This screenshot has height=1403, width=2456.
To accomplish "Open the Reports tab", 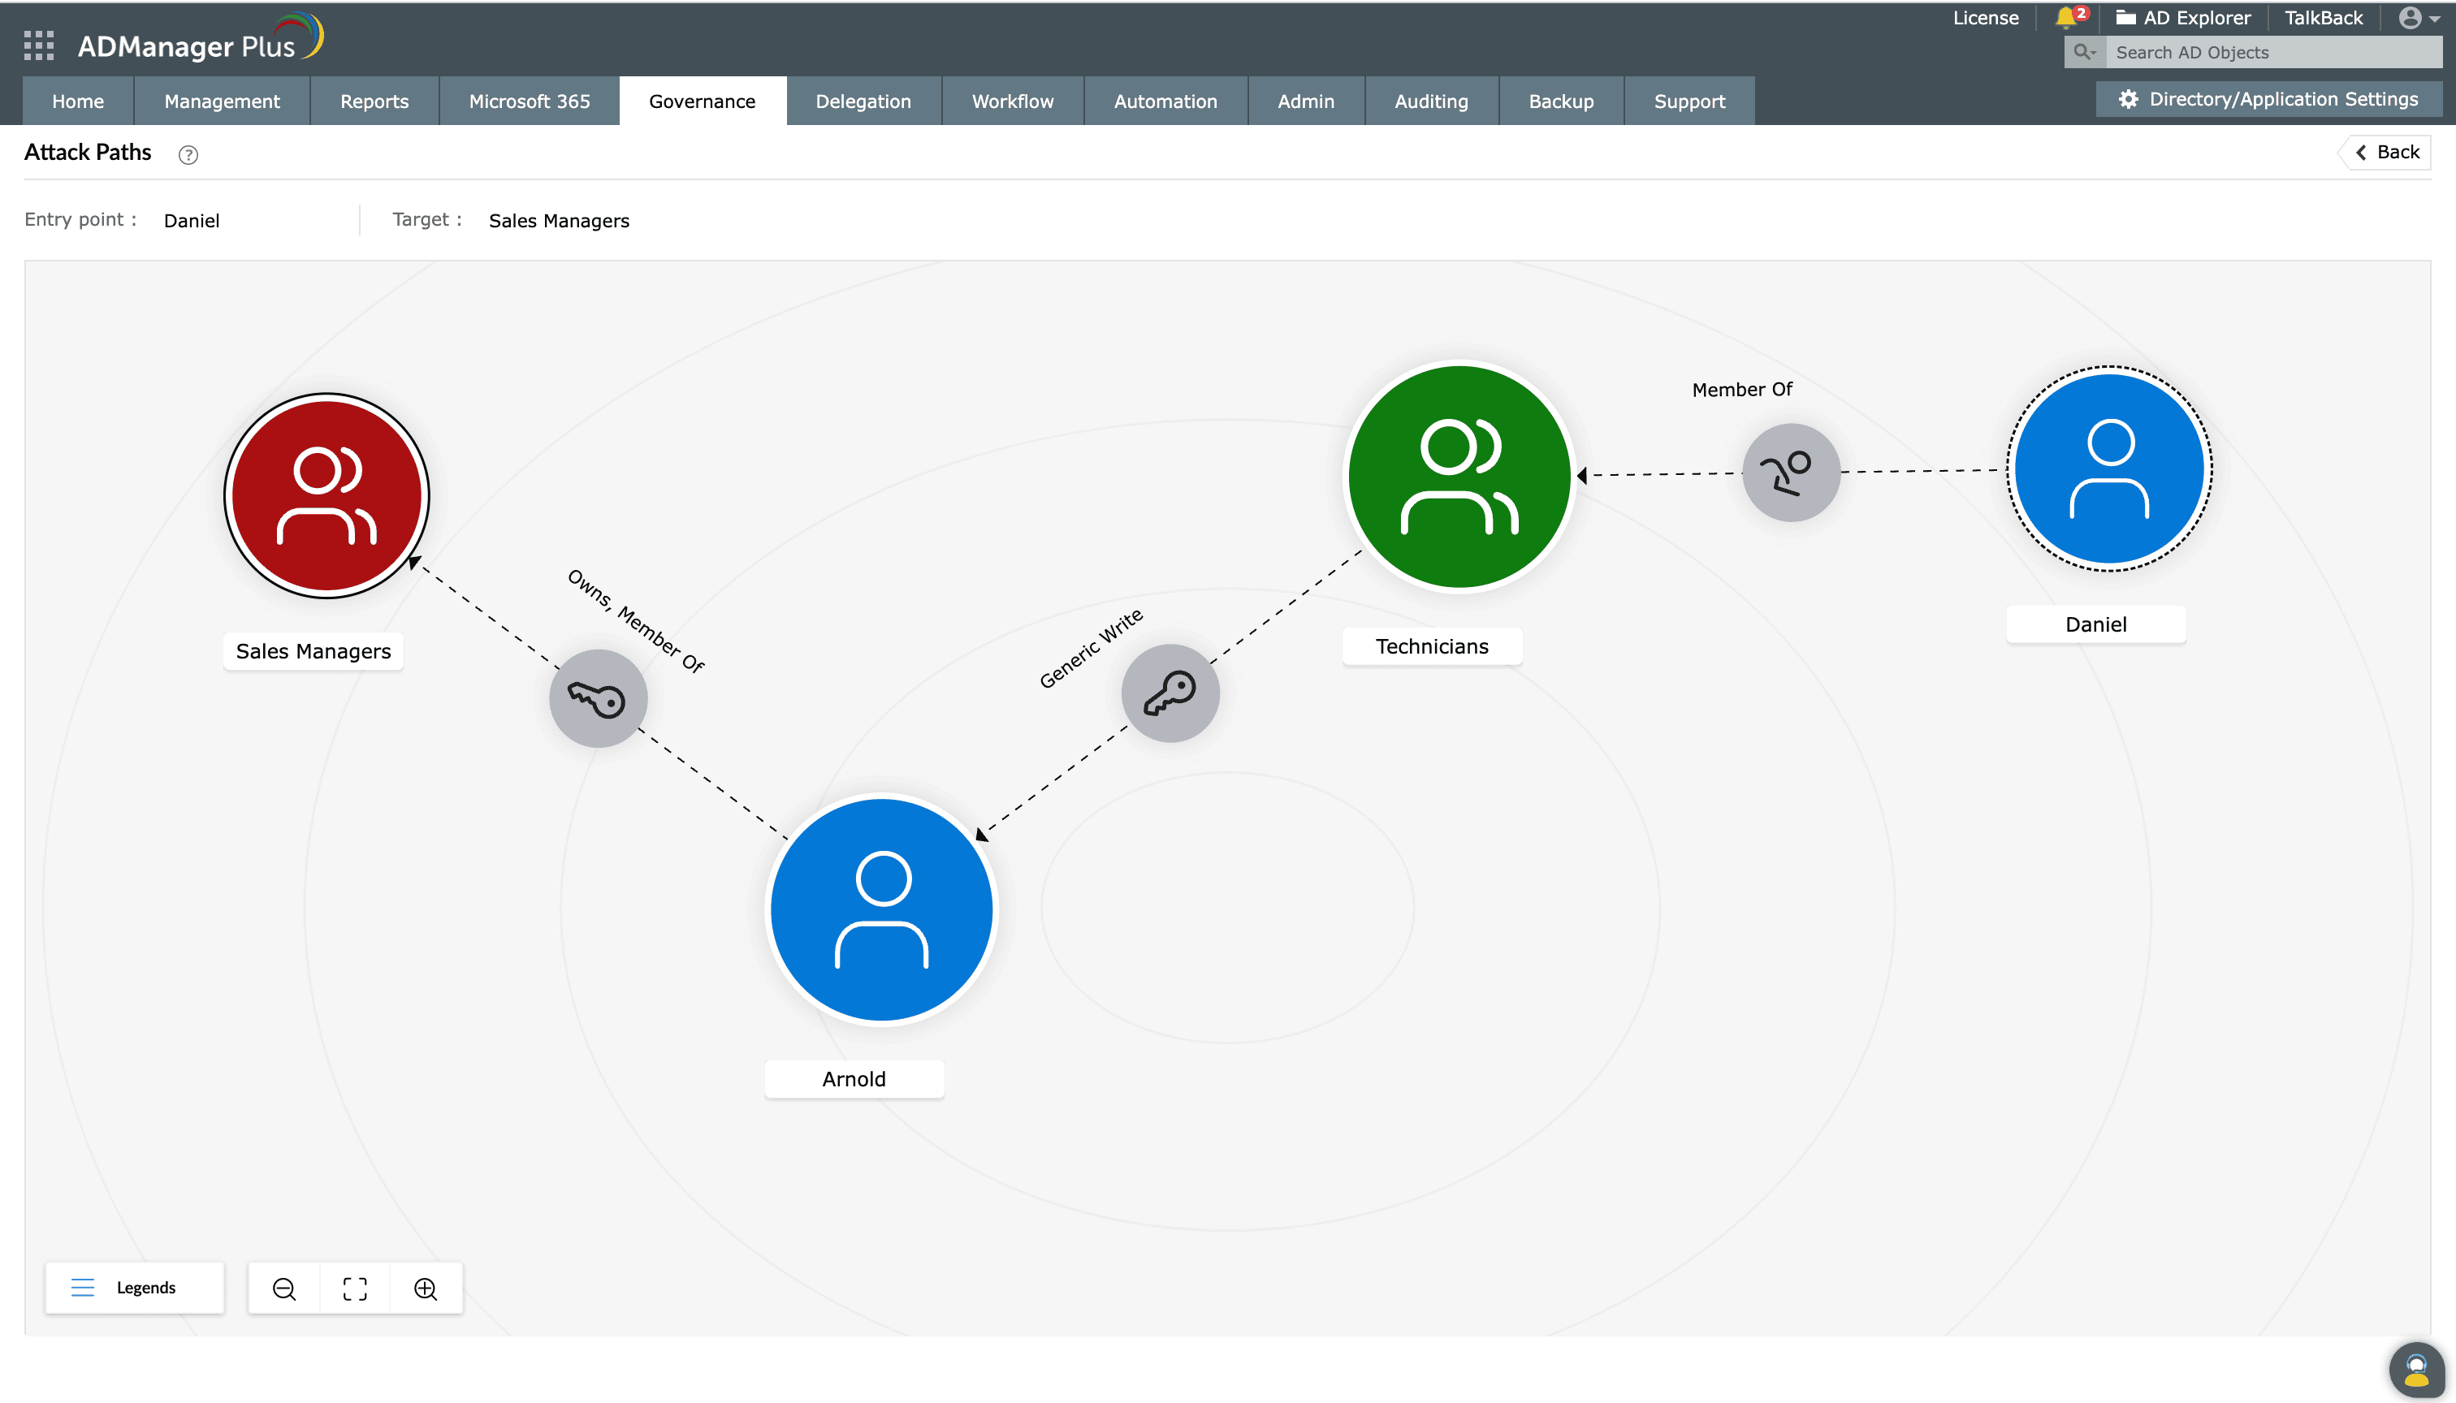I will point(374,101).
